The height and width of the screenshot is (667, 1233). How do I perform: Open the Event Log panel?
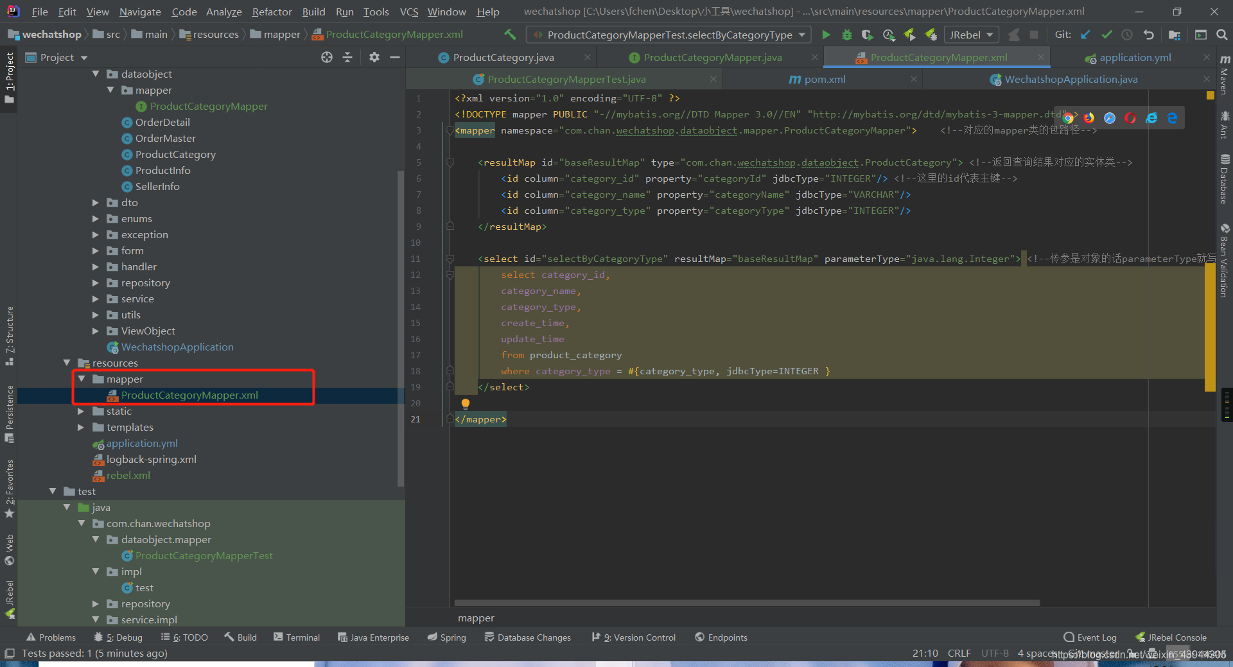[1090, 637]
